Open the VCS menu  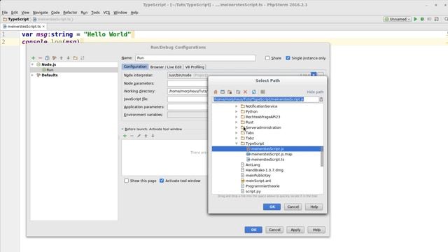(x=106, y=13)
